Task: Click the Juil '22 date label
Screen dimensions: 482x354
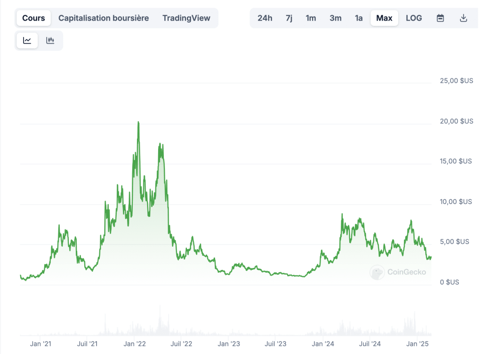Action: click(x=181, y=344)
